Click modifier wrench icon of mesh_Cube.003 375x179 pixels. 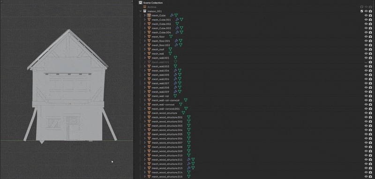coord(177,28)
